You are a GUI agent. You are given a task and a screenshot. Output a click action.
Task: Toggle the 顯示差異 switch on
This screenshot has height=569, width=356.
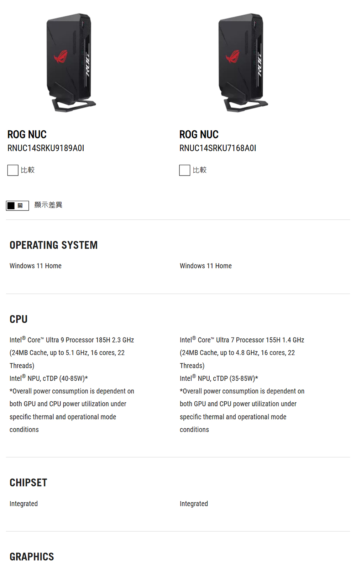tap(17, 206)
